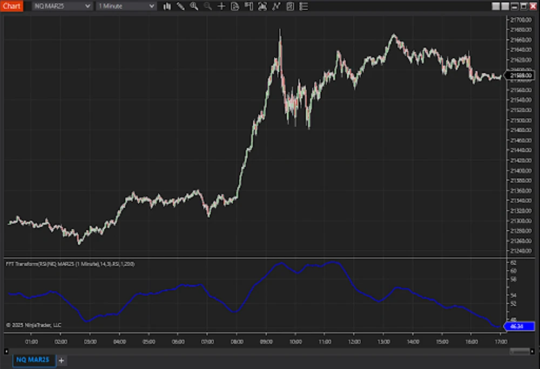Image resolution: width=540 pixels, height=369 pixels.
Task: Click the orange Chart window label
Action: click(12, 6)
